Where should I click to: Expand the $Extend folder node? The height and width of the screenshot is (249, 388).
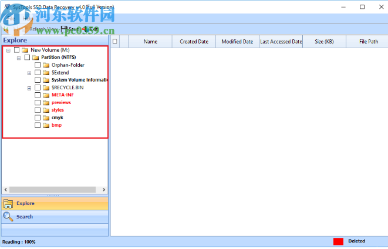(29, 73)
